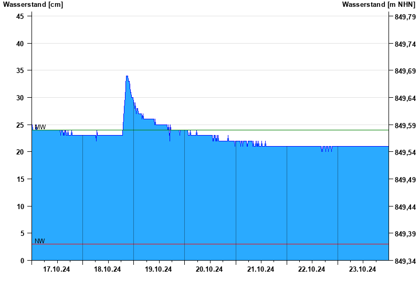Click the 849,49 right axis value
Screen dimensions: 420x289
405,180
